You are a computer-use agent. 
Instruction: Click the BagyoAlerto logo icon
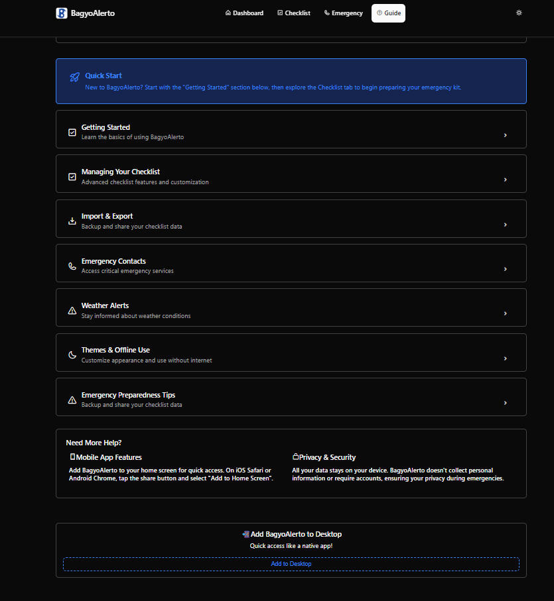point(62,13)
